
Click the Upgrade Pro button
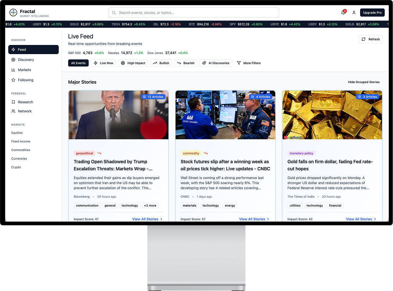(372, 13)
